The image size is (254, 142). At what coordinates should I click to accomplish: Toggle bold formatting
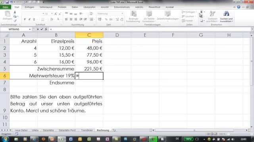(25, 19)
